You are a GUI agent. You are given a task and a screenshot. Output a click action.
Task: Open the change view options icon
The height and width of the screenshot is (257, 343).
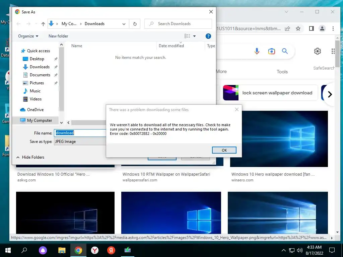tap(187, 36)
